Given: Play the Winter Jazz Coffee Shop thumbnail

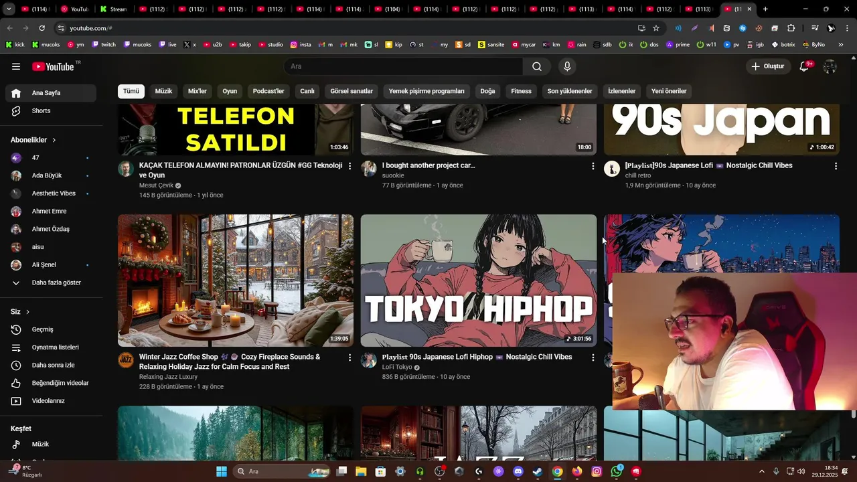Looking at the screenshot, I should pyautogui.click(x=236, y=280).
